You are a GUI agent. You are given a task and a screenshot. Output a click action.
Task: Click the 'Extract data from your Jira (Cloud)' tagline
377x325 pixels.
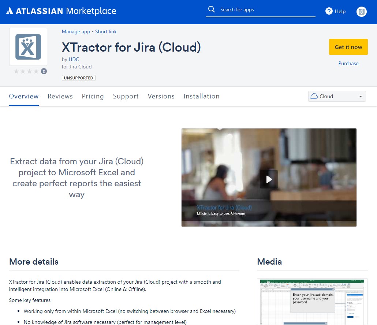click(x=77, y=178)
